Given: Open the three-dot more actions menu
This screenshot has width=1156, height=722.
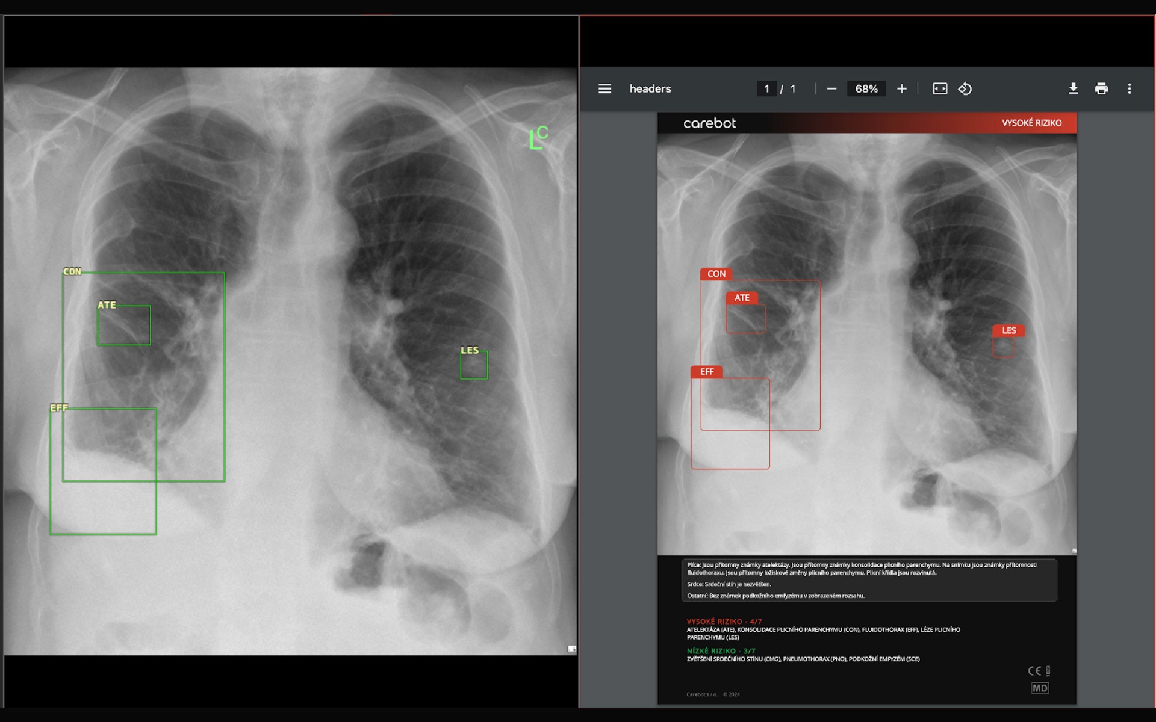Looking at the screenshot, I should pyautogui.click(x=1130, y=89).
